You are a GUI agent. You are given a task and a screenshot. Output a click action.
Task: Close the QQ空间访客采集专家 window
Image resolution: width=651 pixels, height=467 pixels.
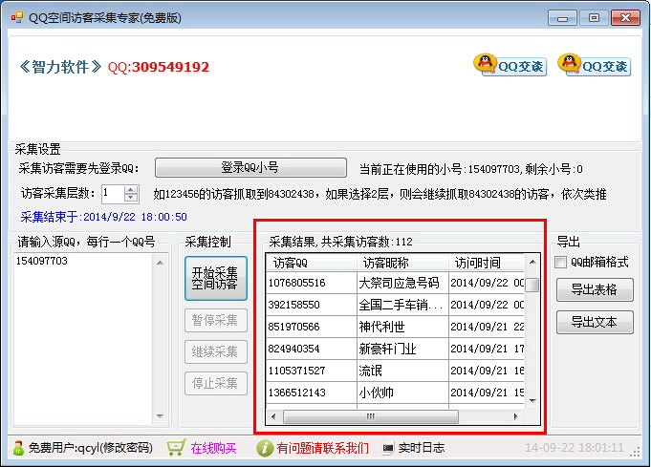(625, 18)
